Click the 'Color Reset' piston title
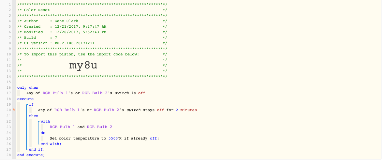The image size is (384, 162). [37, 10]
